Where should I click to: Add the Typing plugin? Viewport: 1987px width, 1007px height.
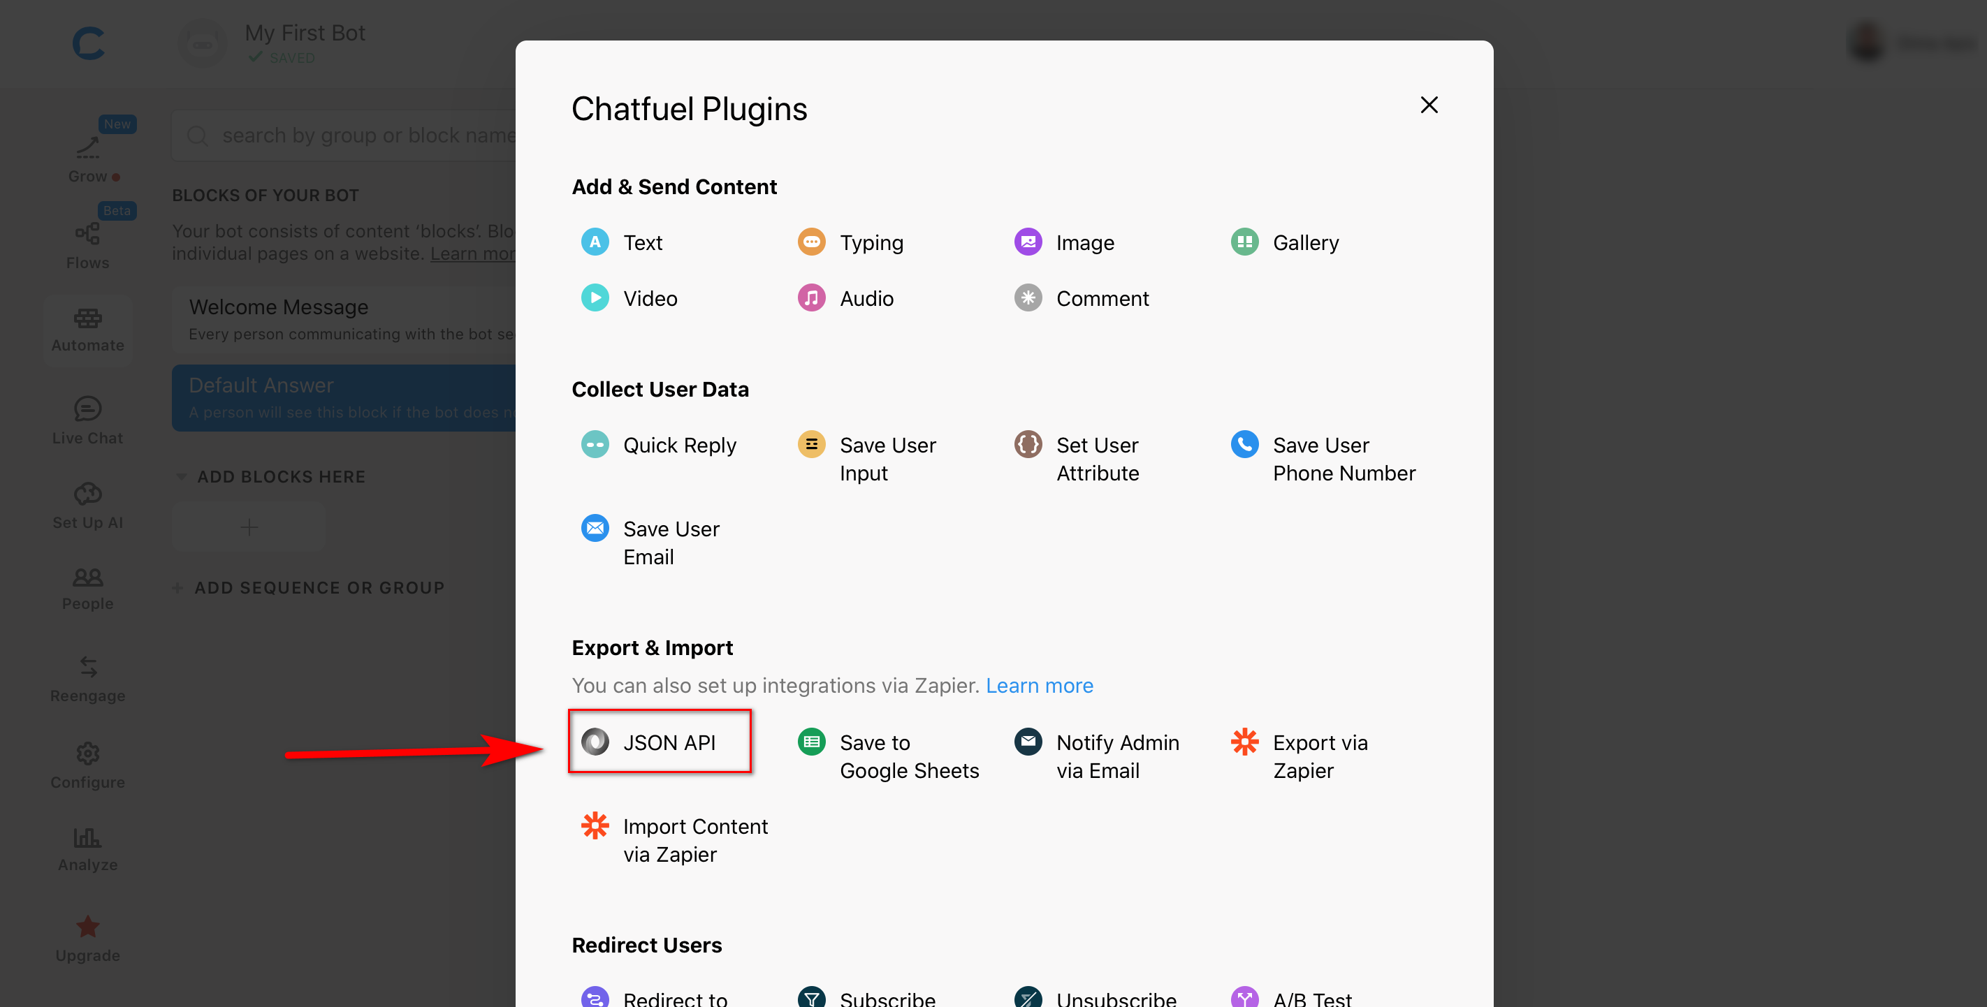coord(850,242)
